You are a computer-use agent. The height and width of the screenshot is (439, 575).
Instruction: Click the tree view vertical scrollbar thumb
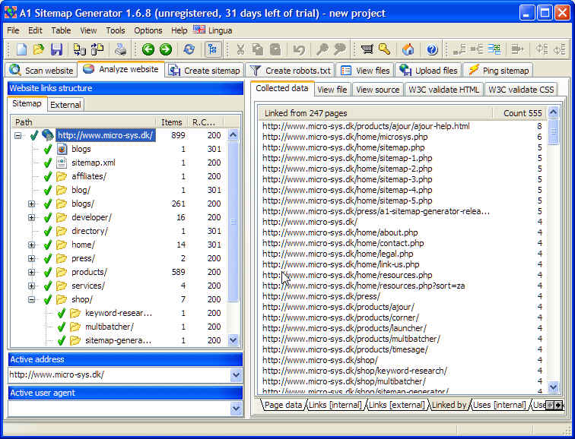233,222
